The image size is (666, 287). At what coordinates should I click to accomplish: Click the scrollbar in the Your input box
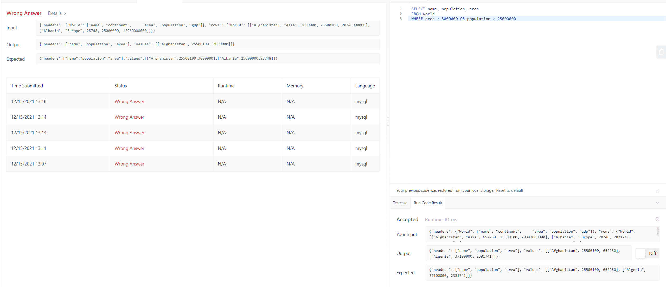click(657, 231)
